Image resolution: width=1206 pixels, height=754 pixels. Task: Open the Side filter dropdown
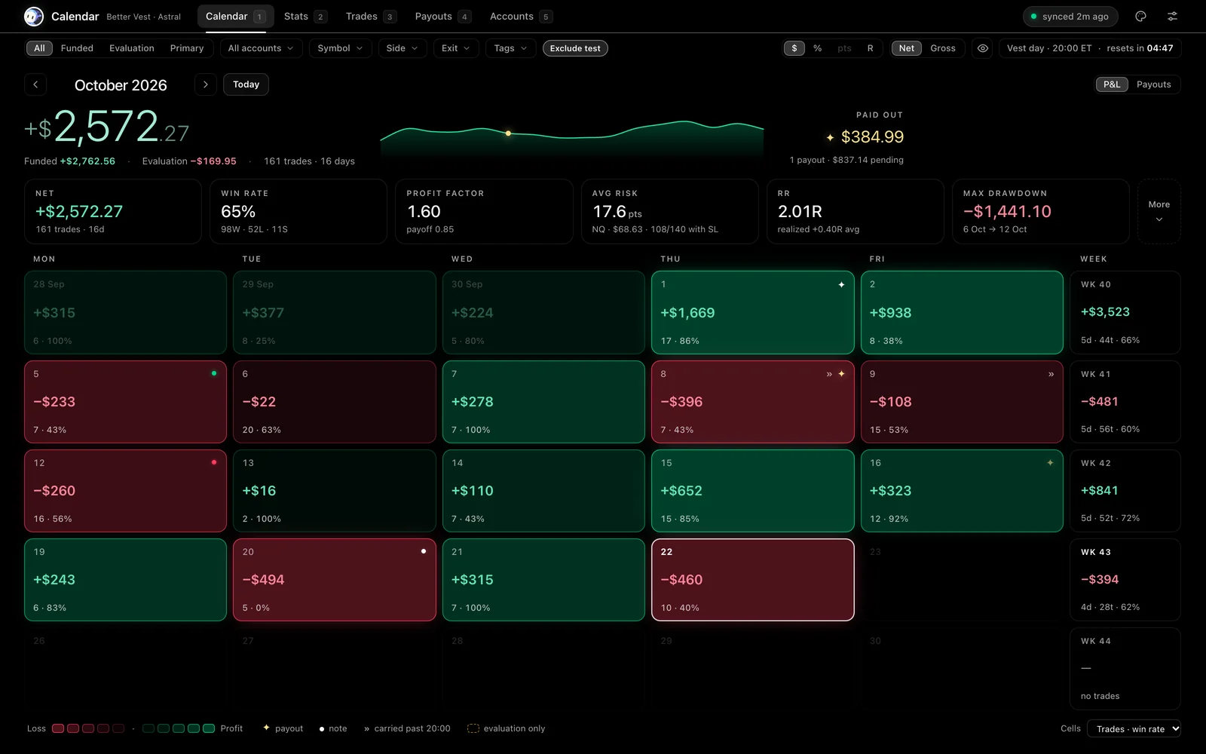tap(402, 48)
